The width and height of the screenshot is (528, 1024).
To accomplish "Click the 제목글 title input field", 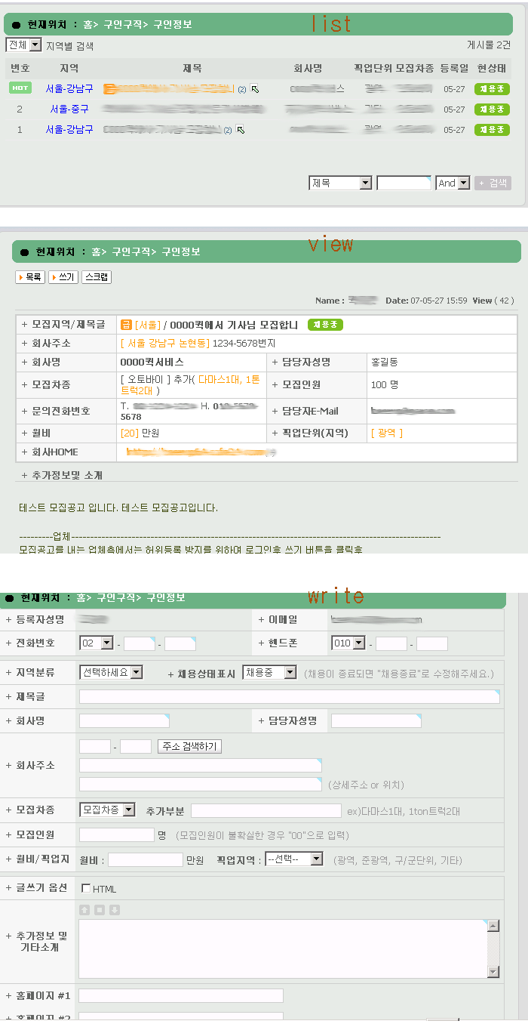I will pos(289,696).
